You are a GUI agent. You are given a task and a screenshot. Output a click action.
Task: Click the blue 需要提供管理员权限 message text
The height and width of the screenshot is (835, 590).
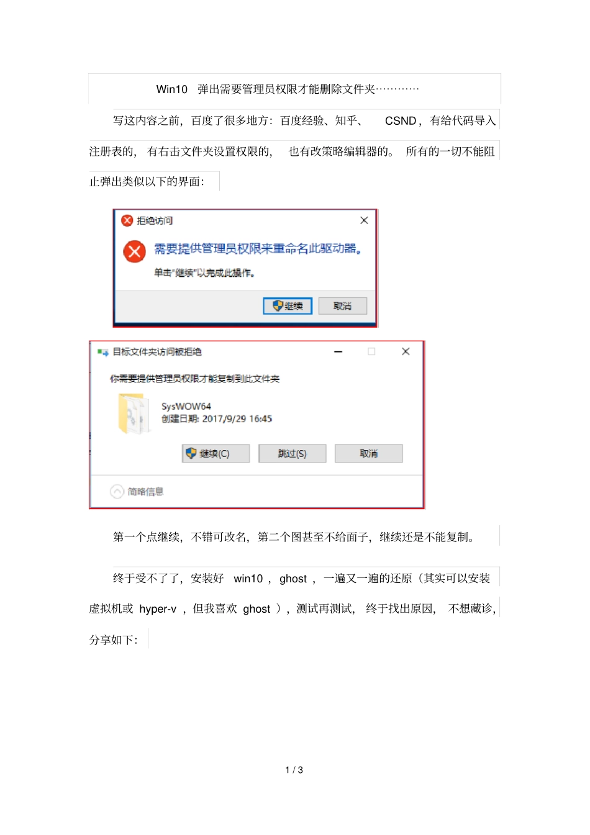point(258,249)
